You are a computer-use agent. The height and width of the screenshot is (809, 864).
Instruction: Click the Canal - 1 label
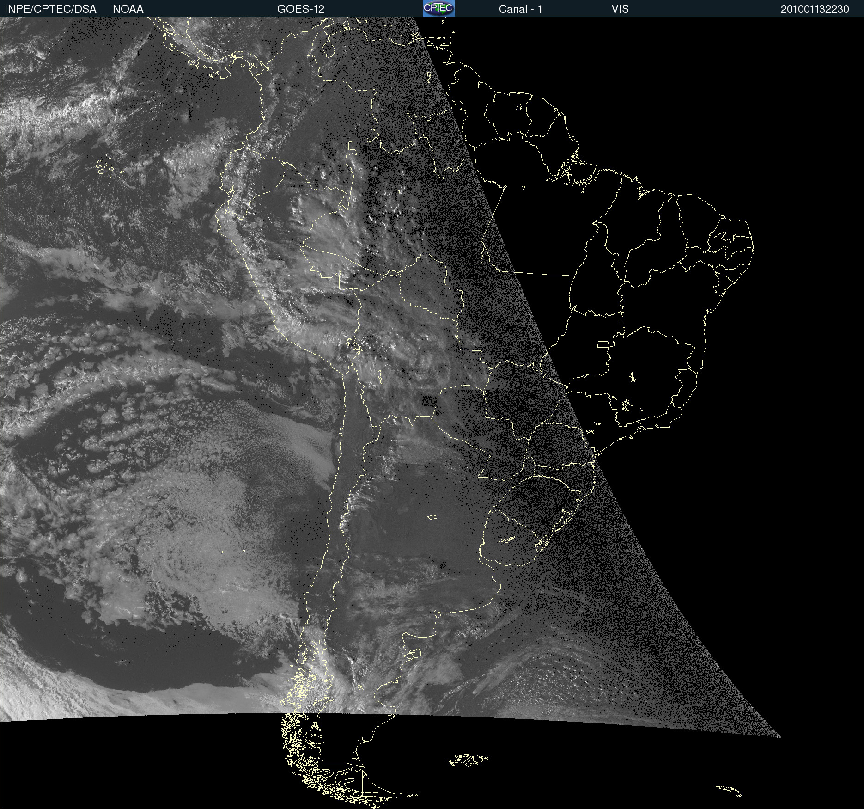(x=521, y=9)
